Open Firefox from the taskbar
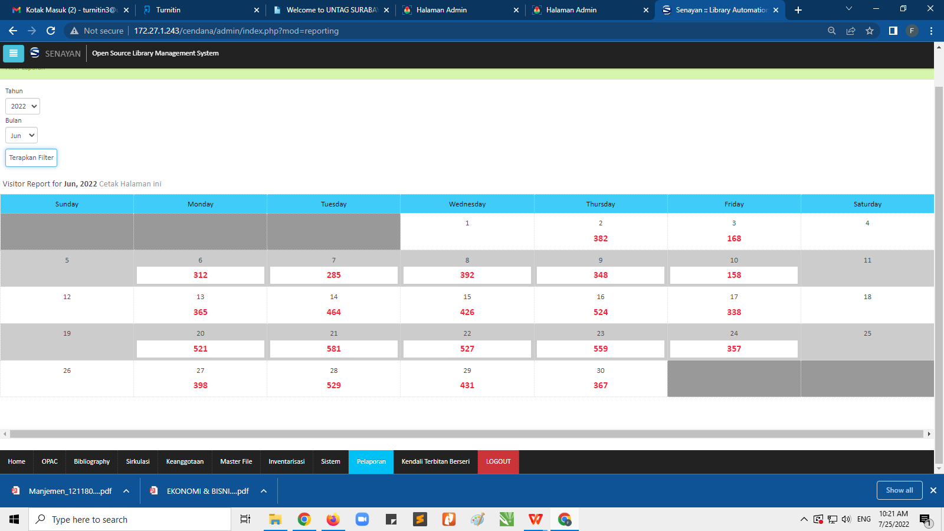Screen dimensions: 944x531 333,519
